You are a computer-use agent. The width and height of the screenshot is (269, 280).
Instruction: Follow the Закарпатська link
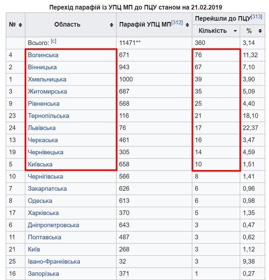(x=47, y=188)
